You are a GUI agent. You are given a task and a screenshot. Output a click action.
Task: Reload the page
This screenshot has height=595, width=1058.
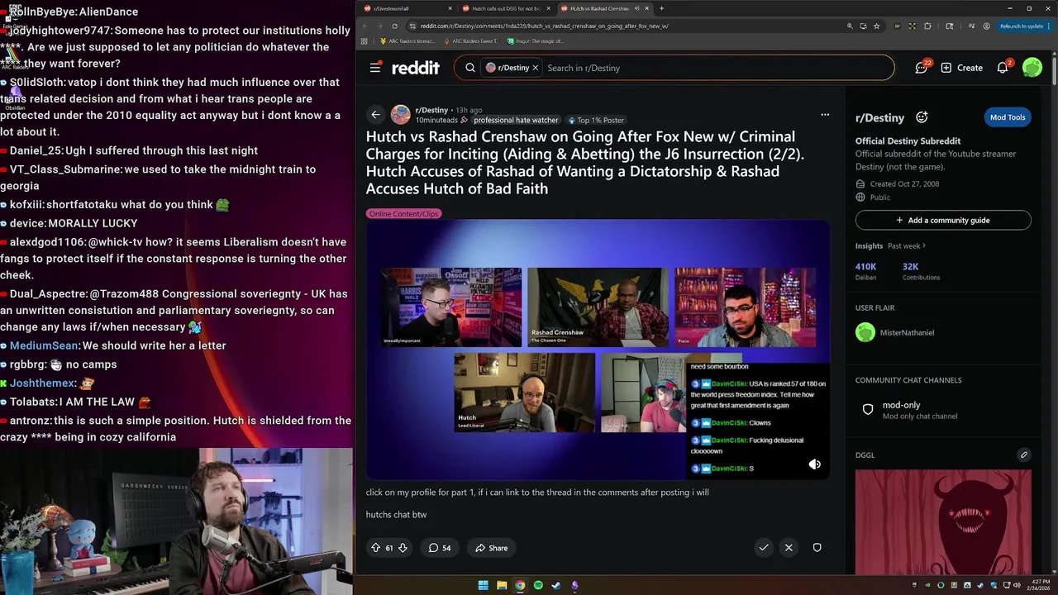(393, 26)
